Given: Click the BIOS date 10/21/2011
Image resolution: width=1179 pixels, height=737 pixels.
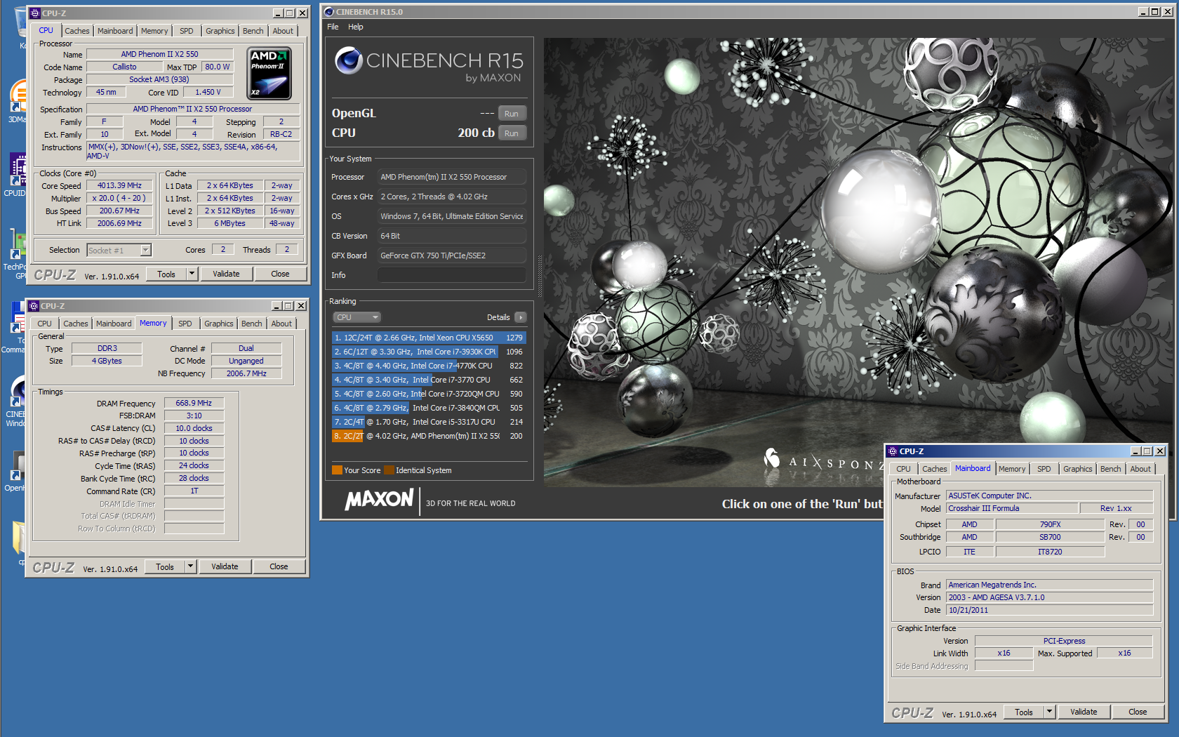Looking at the screenshot, I should tap(1049, 610).
